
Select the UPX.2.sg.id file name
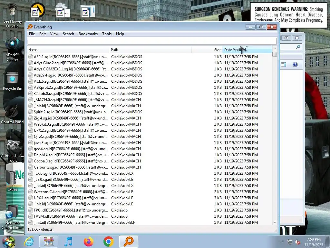pyautogui.click(x=70, y=130)
